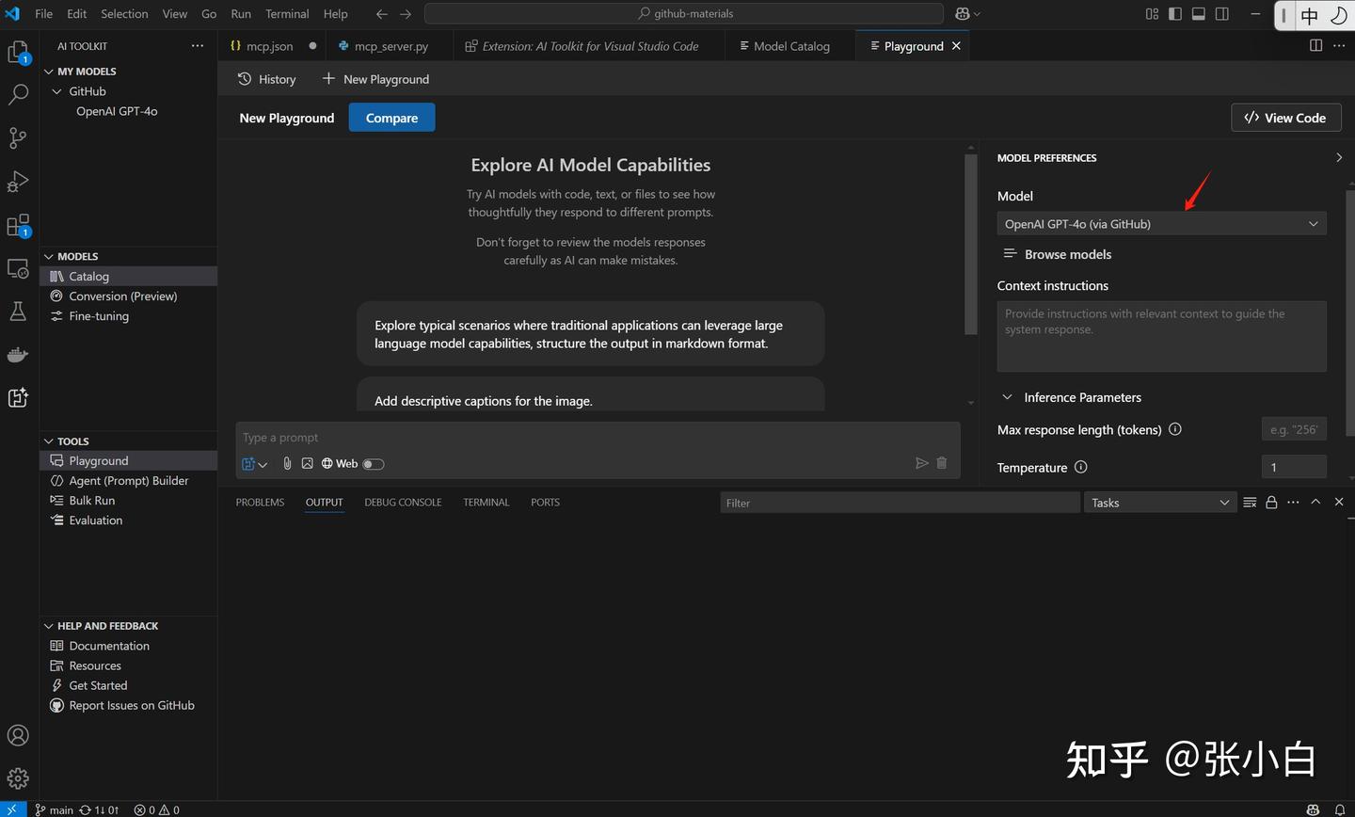1355x817 pixels.
Task: Click the Compare button
Action: click(x=391, y=118)
